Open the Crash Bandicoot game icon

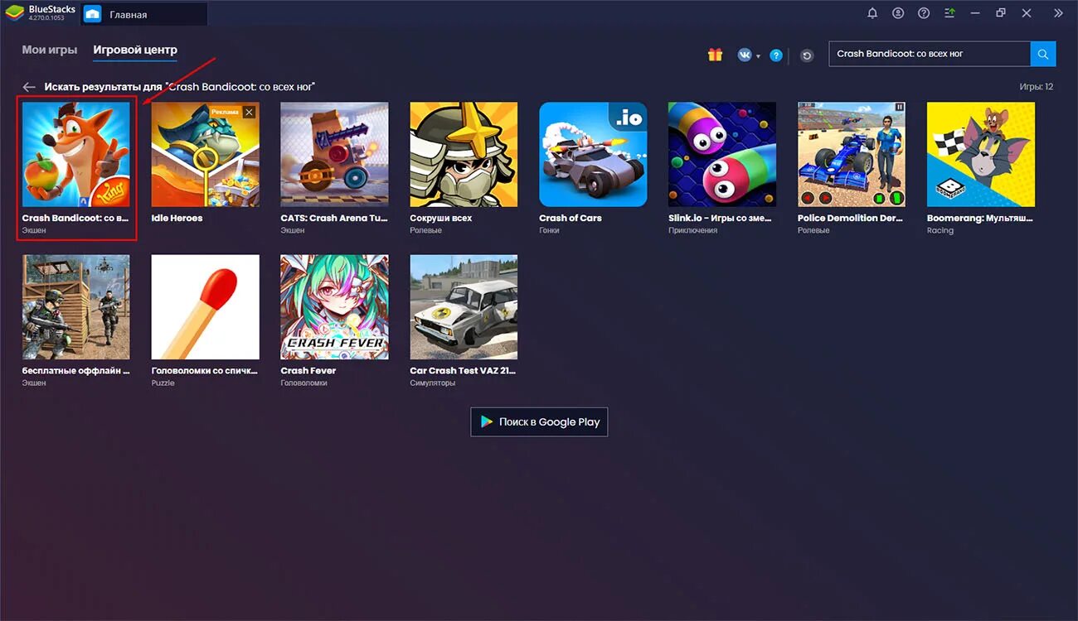pyautogui.click(x=76, y=154)
